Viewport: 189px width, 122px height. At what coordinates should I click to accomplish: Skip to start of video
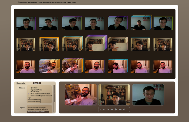(x=109, y=109)
